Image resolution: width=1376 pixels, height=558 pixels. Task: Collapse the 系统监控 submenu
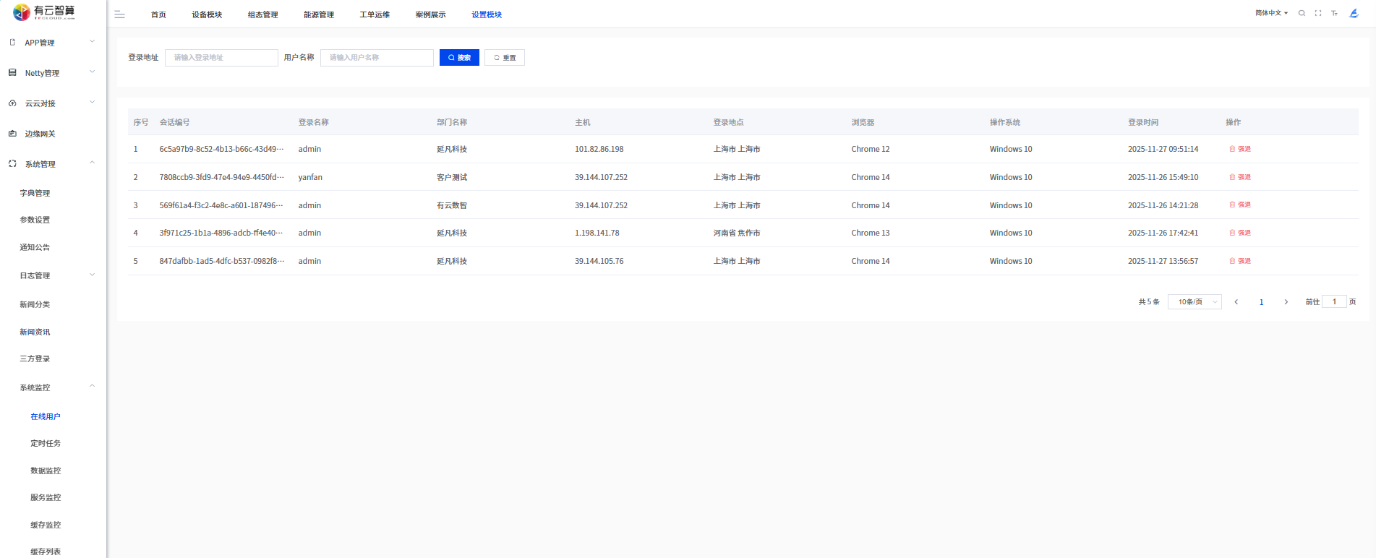(x=52, y=387)
